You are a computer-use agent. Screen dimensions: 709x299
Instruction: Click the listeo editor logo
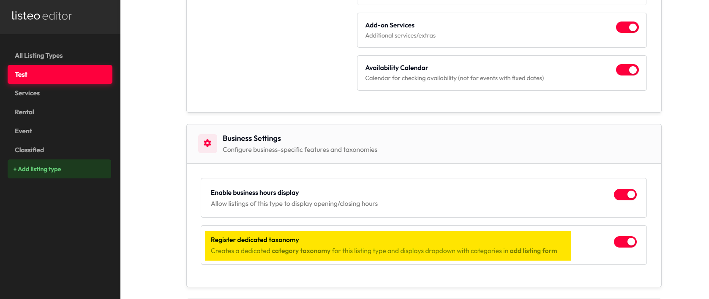click(42, 16)
